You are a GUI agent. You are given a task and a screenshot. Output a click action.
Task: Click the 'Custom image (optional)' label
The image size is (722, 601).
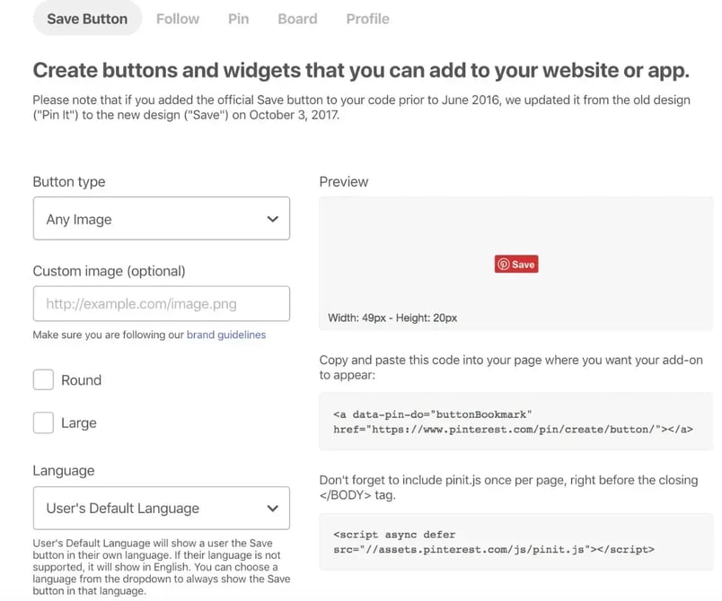point(110,271)
